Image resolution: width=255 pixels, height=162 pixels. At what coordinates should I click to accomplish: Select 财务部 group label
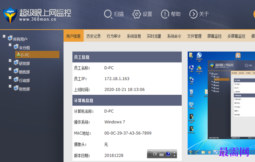(x=25, y=89)
